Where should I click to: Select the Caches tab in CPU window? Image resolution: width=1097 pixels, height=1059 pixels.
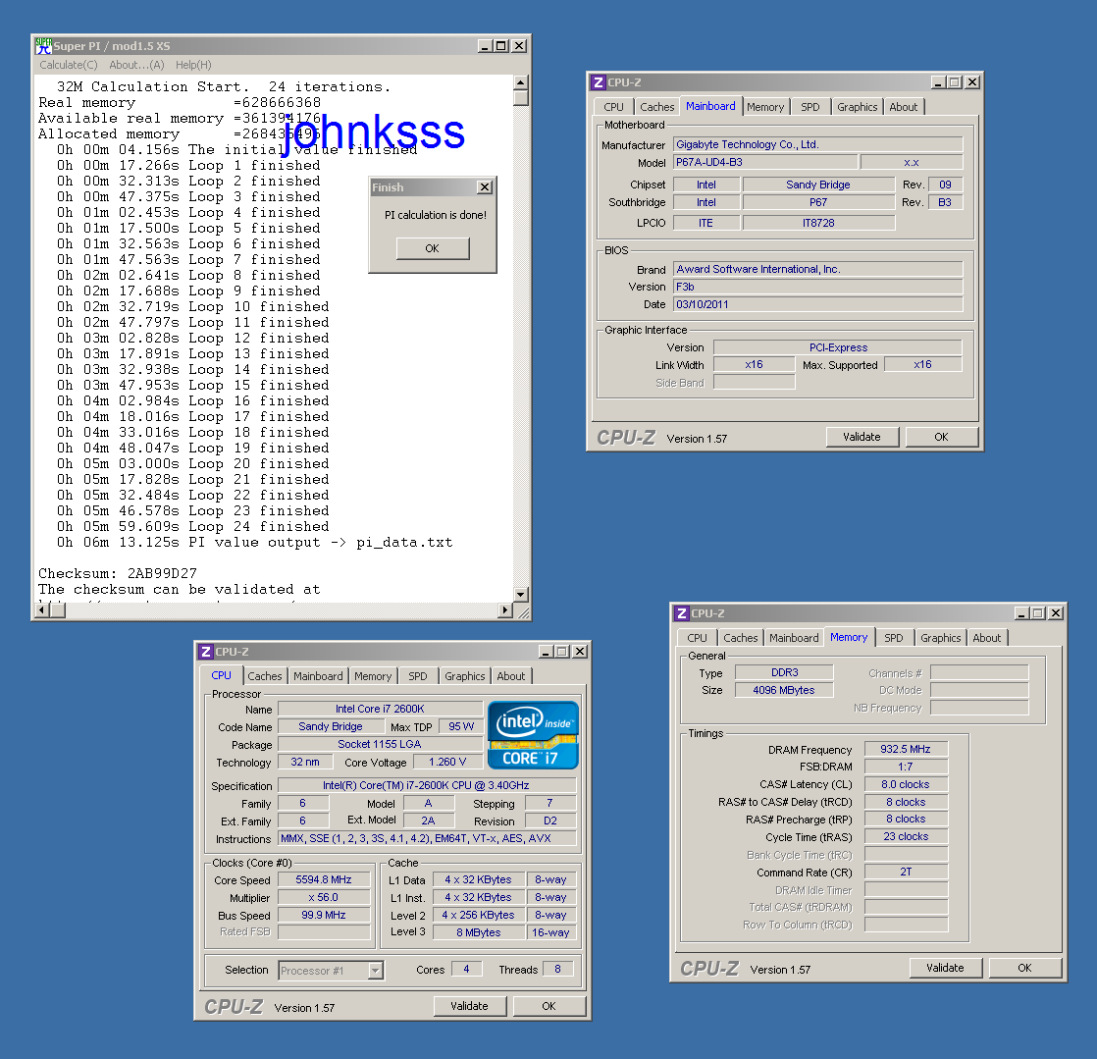coord(265,676)
